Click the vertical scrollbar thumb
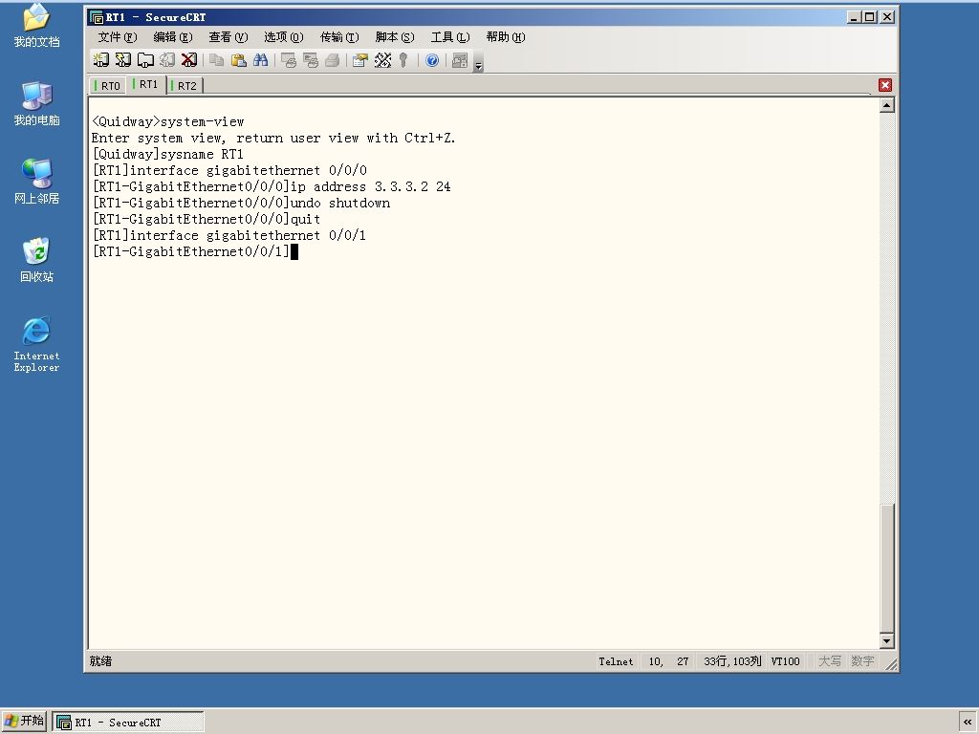The width and height of the screenshot is (979, 734). click(886, 568)
